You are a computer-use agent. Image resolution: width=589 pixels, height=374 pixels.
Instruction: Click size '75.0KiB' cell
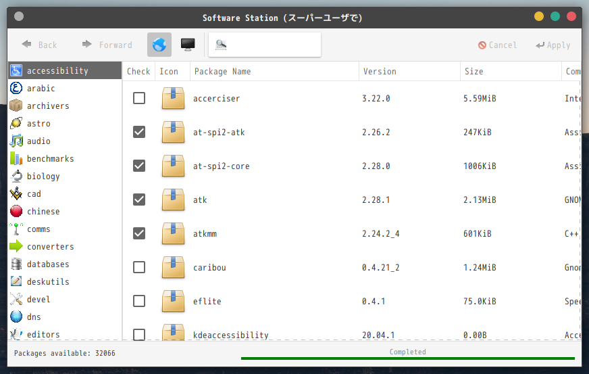(480, 302)
